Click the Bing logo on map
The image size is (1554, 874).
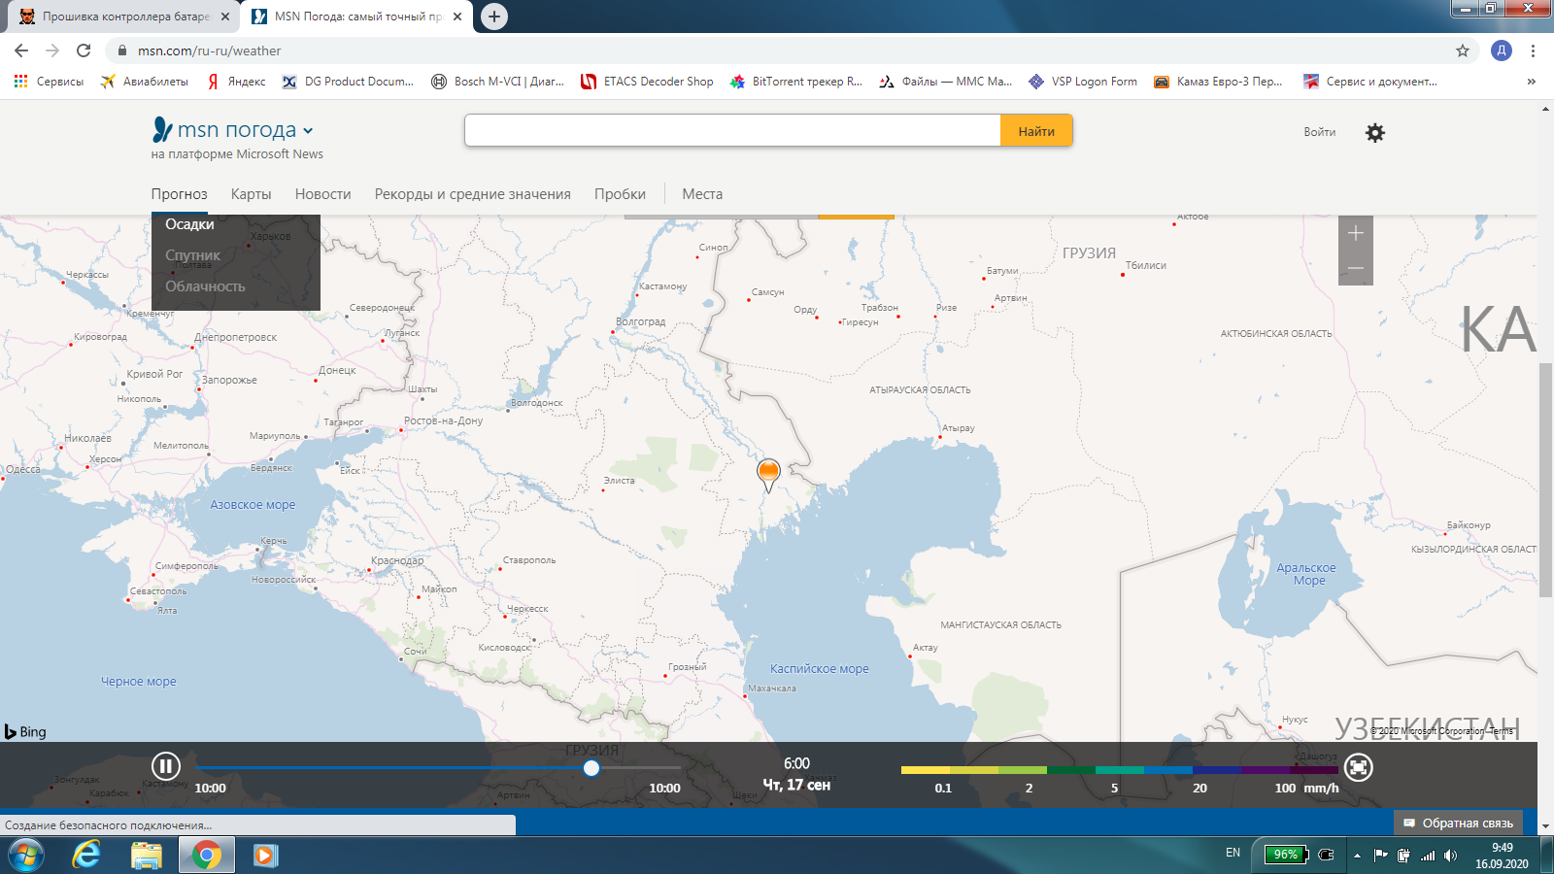25,731
